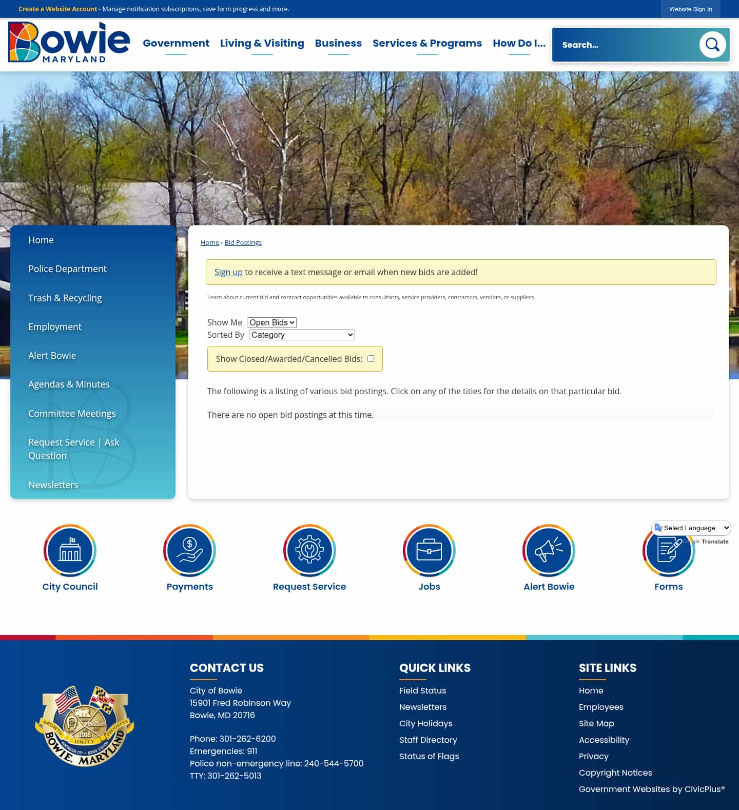Open the Jobs briefcase icon
Image resolution: width=739 pixels, height=810 pixels.
coord(429,550)
